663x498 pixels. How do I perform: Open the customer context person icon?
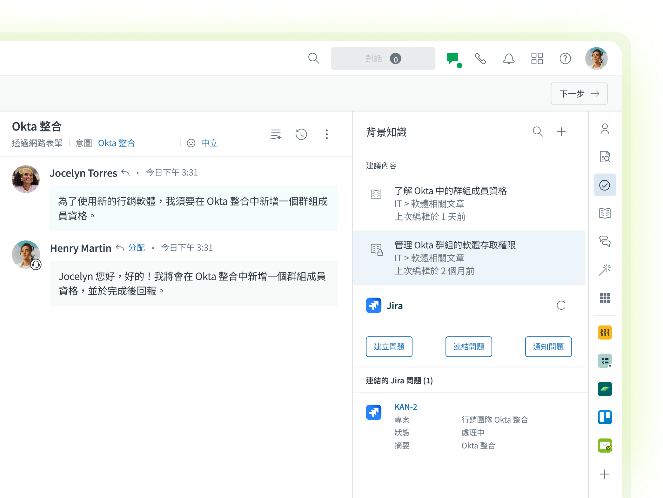(x=605, y=129)
